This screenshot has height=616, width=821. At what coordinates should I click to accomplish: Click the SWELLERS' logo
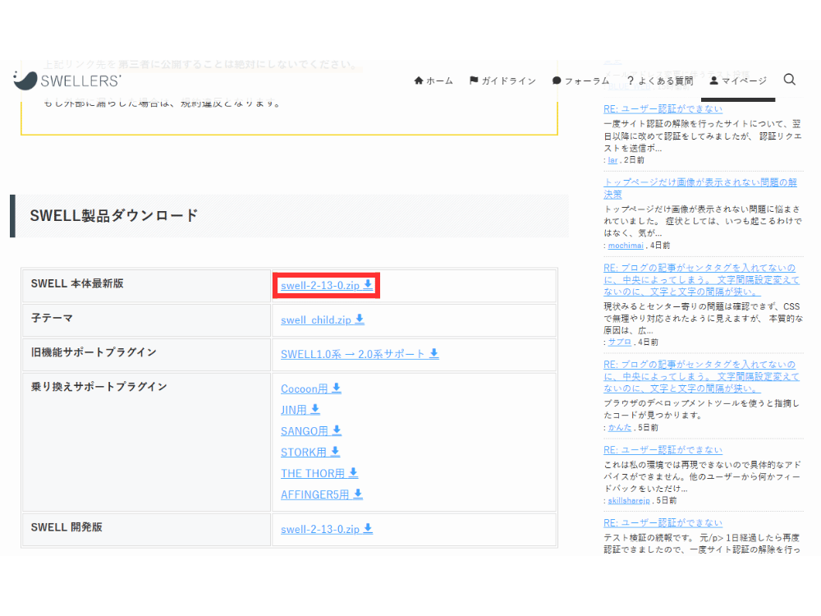pyautogui.click(x=67, y=80)
